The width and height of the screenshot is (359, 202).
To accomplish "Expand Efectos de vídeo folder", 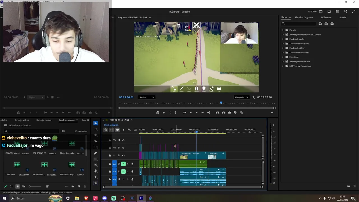I will pyautogui.click(x=283, y=48).
